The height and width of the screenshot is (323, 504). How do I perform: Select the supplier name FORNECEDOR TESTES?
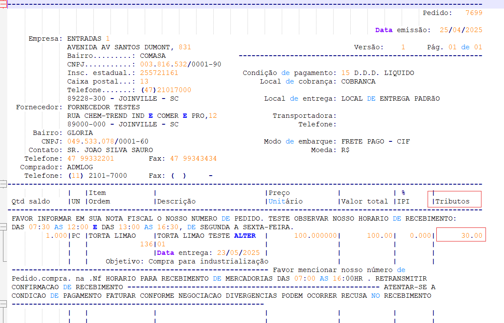[104, 107]
